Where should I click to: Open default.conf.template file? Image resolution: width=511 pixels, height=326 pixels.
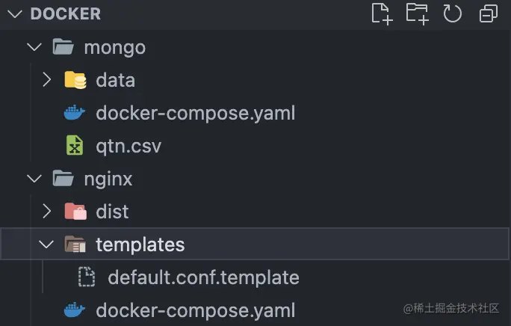[x=203, y=277]
